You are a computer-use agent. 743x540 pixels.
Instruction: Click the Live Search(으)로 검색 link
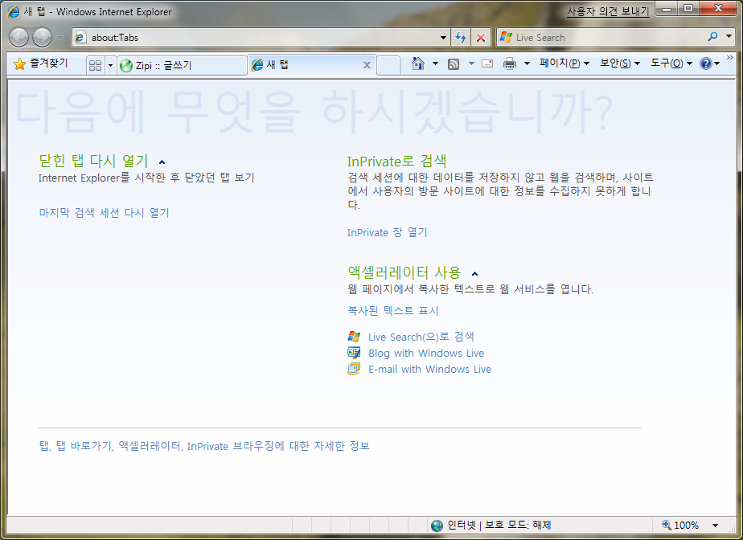click(421, 337)
